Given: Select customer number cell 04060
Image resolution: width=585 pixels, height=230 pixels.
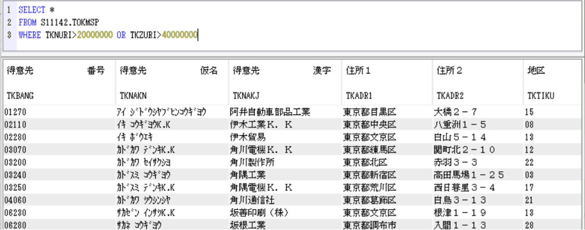Looking at the screenshot, I should tap(15, 200).
